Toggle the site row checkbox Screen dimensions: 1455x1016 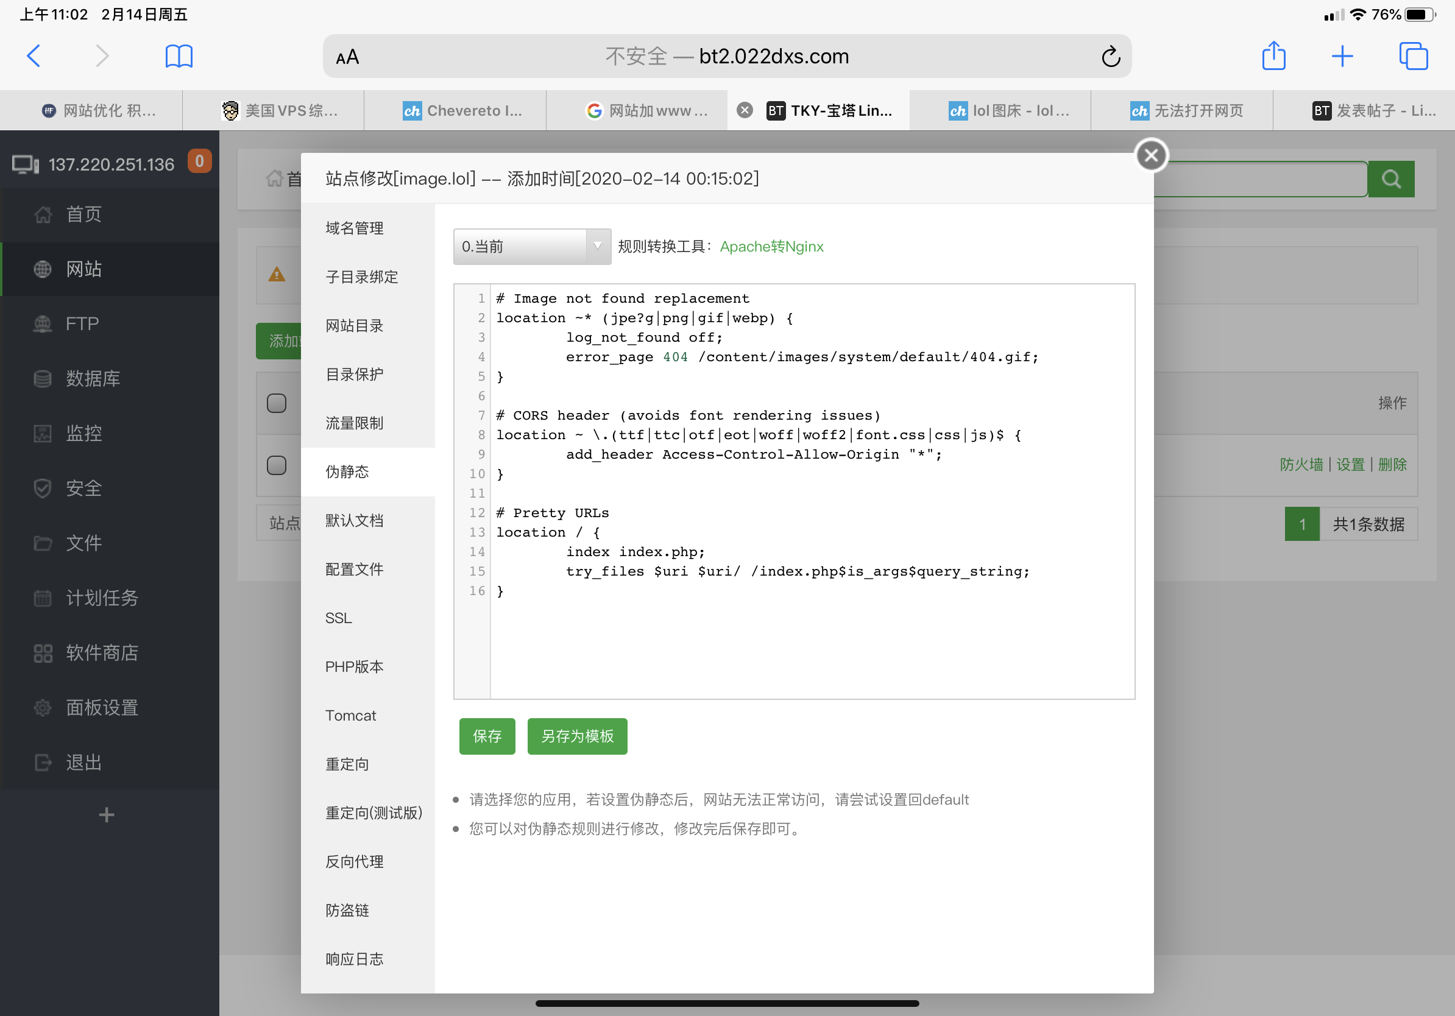(276, 465)
